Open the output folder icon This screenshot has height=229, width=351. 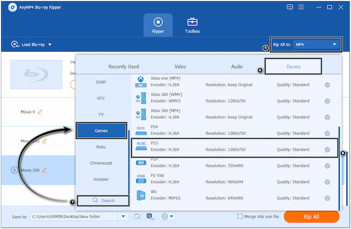(x=137, y=217)
